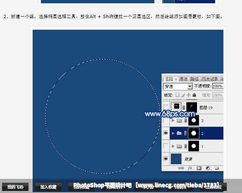Click the link layers icon at panel bottom
Viewport: 242px width, 193px height.
(x=181, y=168)
